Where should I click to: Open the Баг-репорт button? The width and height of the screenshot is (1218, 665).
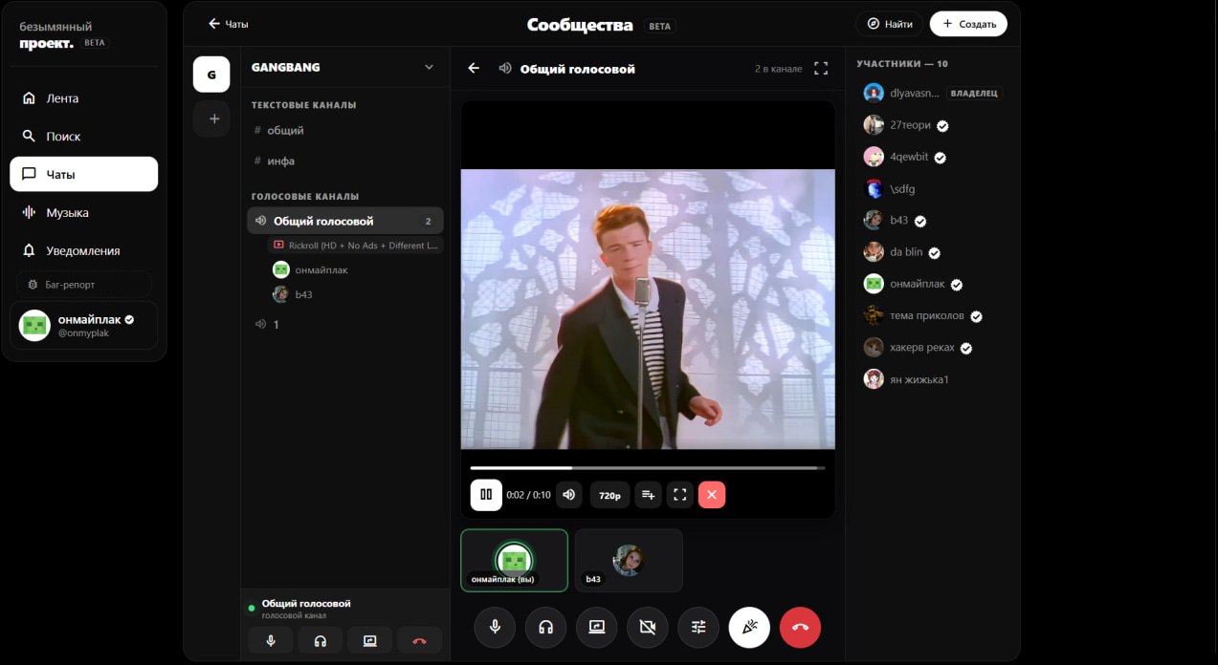pyautogui.click(x=84, y=285)
